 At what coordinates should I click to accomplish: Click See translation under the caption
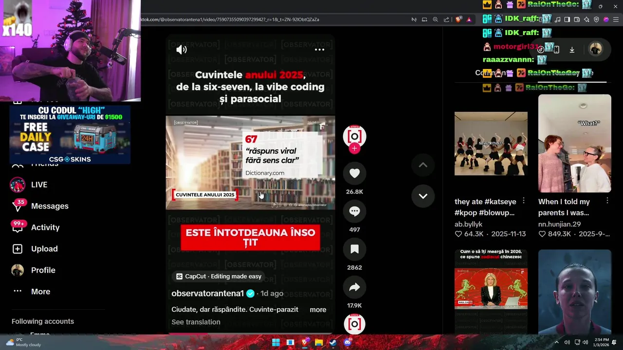196,322
